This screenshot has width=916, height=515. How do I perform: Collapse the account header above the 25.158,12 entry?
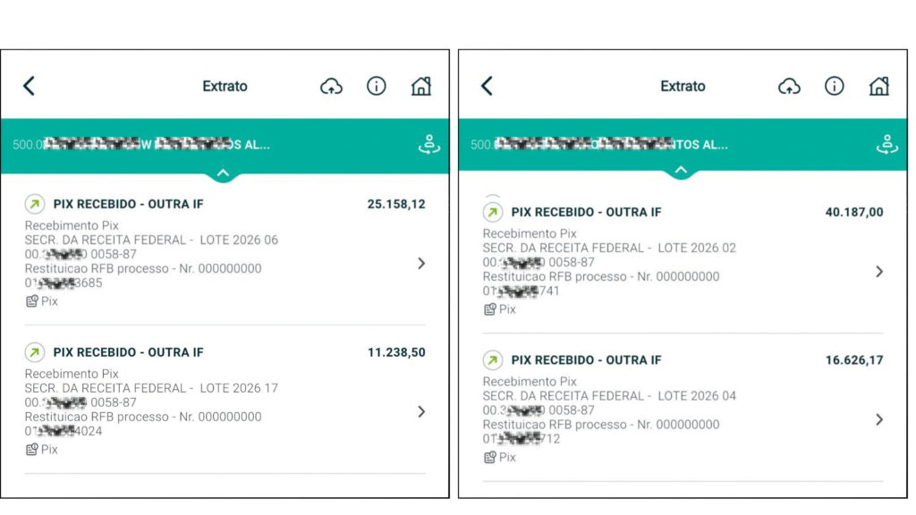(x=223, y=173)
